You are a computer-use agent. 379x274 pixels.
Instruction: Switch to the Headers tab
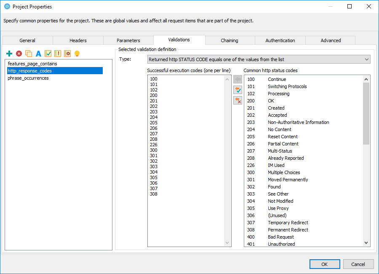(x=78, y=40)
